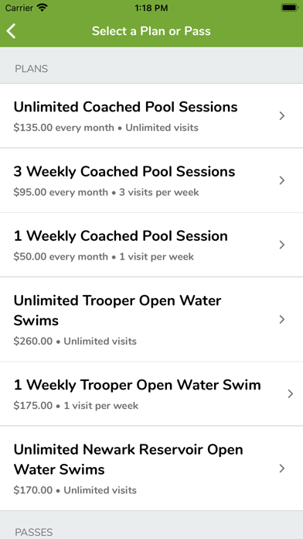Select the Unlimited Trooper Open Water Swims title
303x539 pixels.
pyautogui.click(x=117, y=311)
